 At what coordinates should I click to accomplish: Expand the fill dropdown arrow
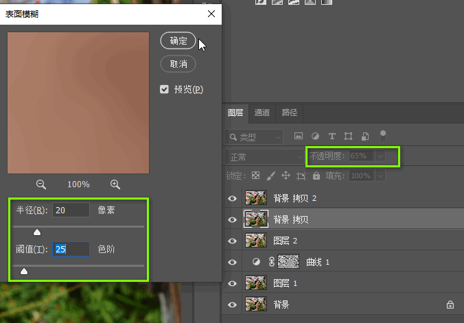click(380, 176)
